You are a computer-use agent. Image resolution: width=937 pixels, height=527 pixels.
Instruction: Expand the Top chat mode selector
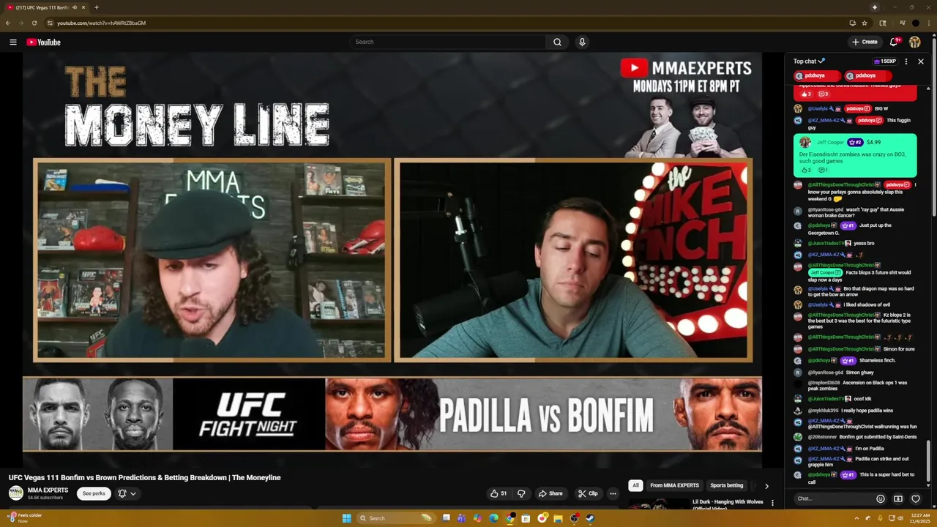click(809, 61)
